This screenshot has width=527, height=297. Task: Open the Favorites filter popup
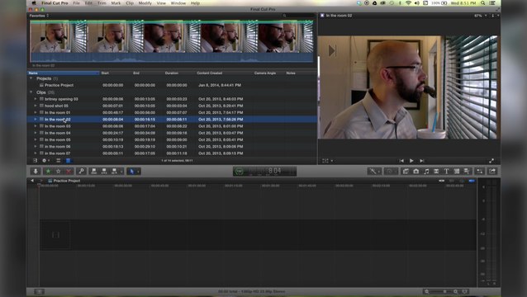pos(39,16)
